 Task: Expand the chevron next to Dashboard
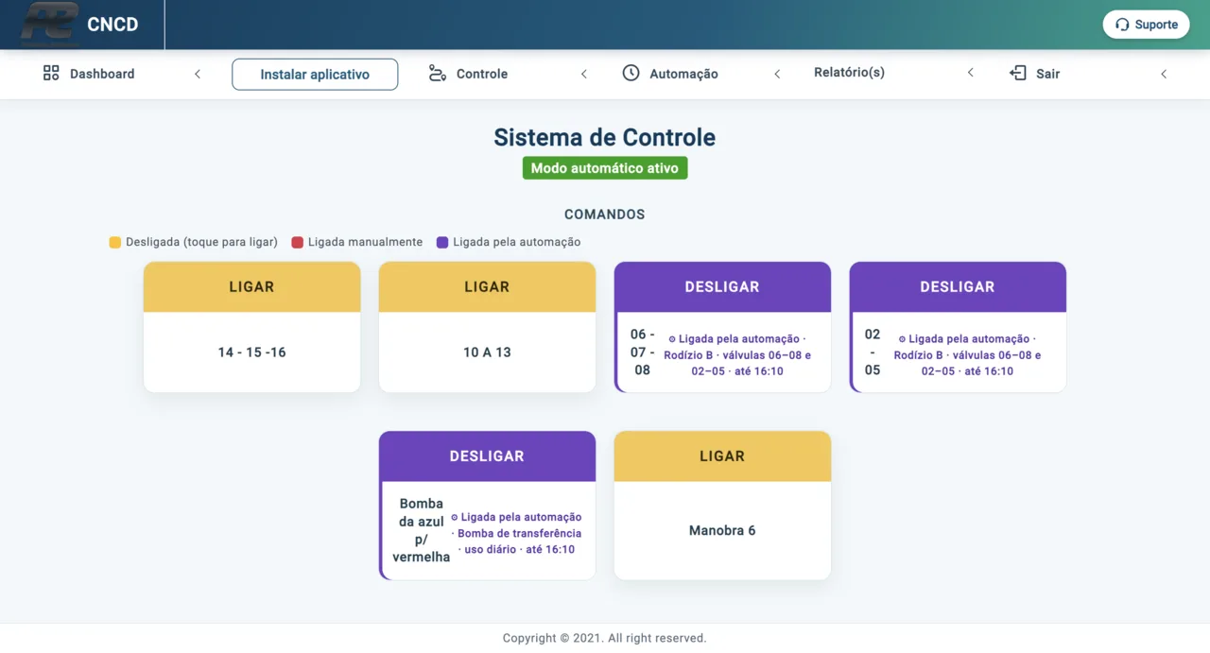coord(198,74)
